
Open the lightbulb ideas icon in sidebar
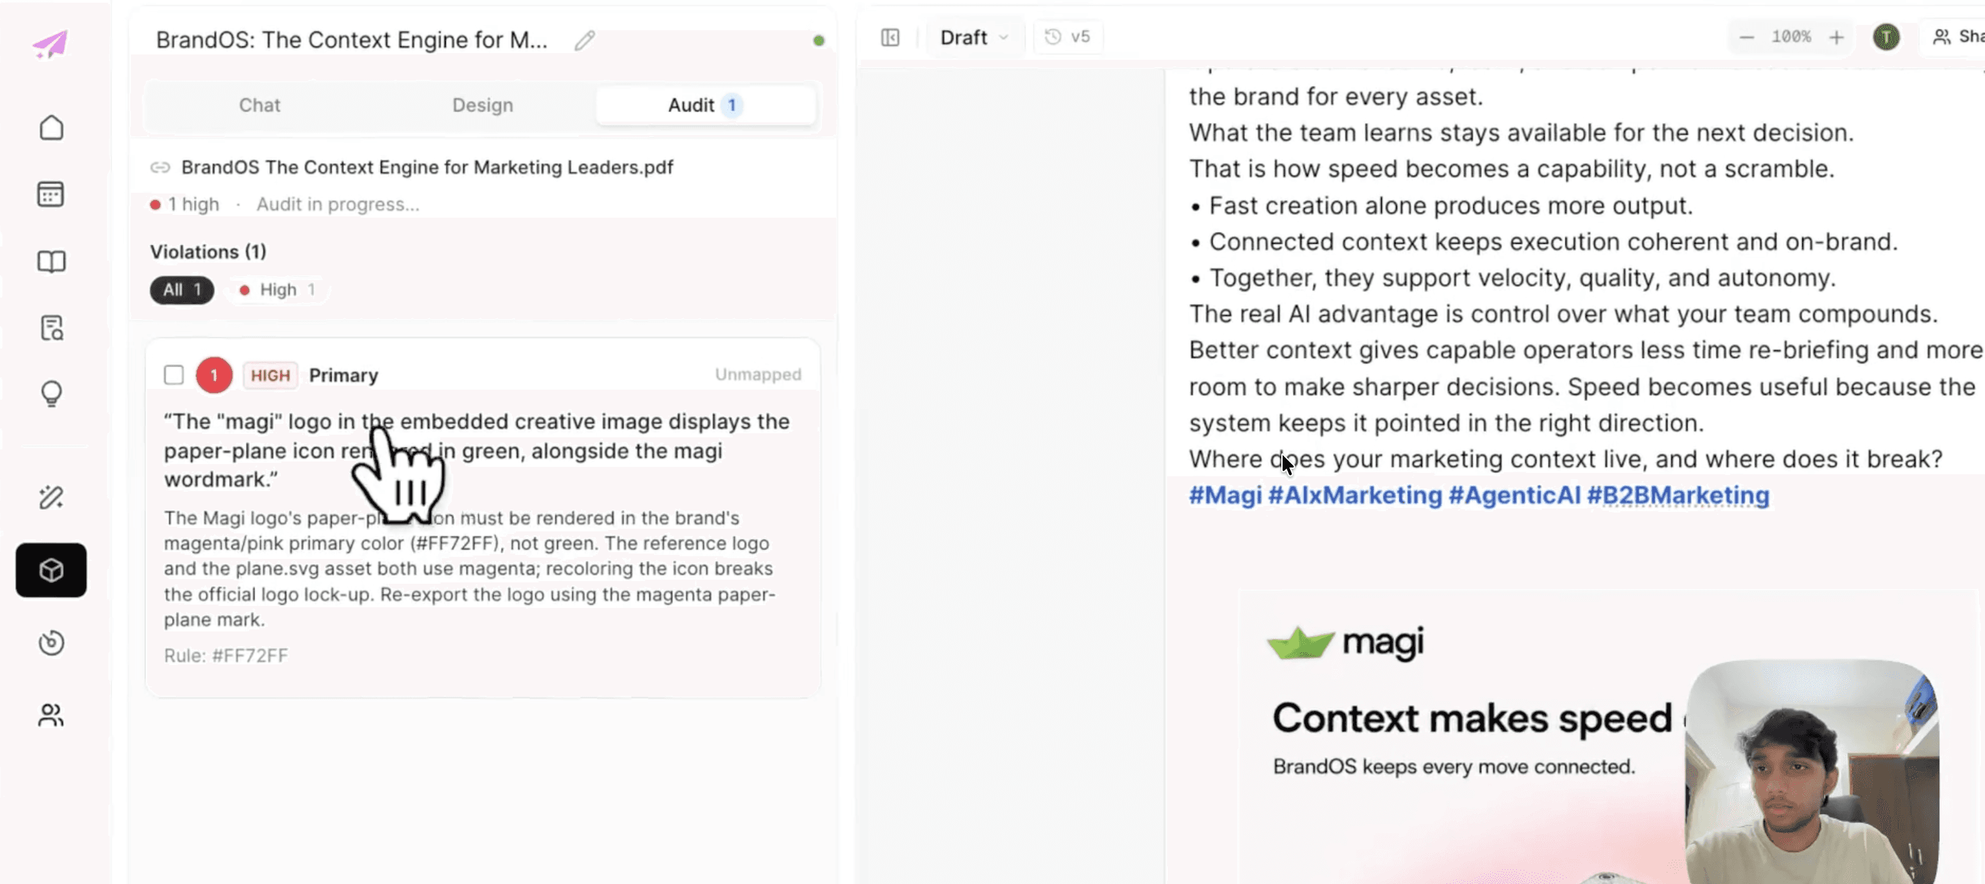[x=51, y=394]
